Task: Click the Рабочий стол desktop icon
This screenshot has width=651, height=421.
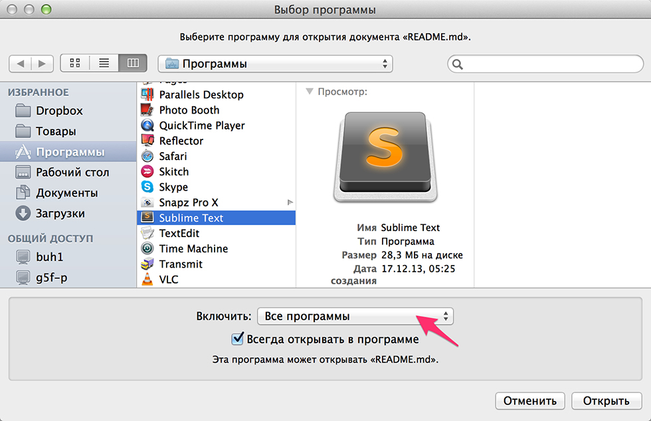Action: (23, 172)
